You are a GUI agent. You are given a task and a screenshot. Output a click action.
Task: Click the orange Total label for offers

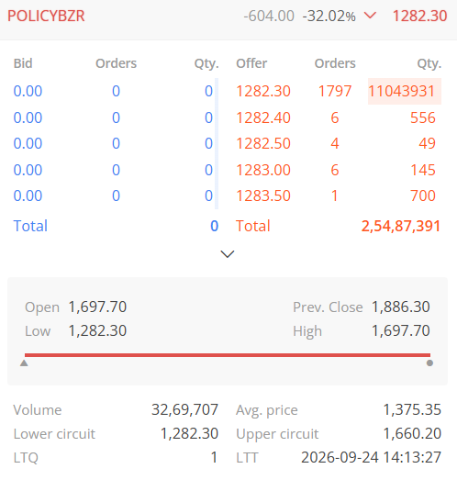(253, 226)
